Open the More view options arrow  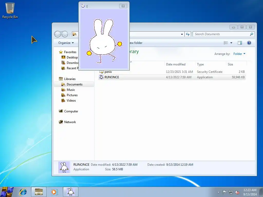coord(231,43)
